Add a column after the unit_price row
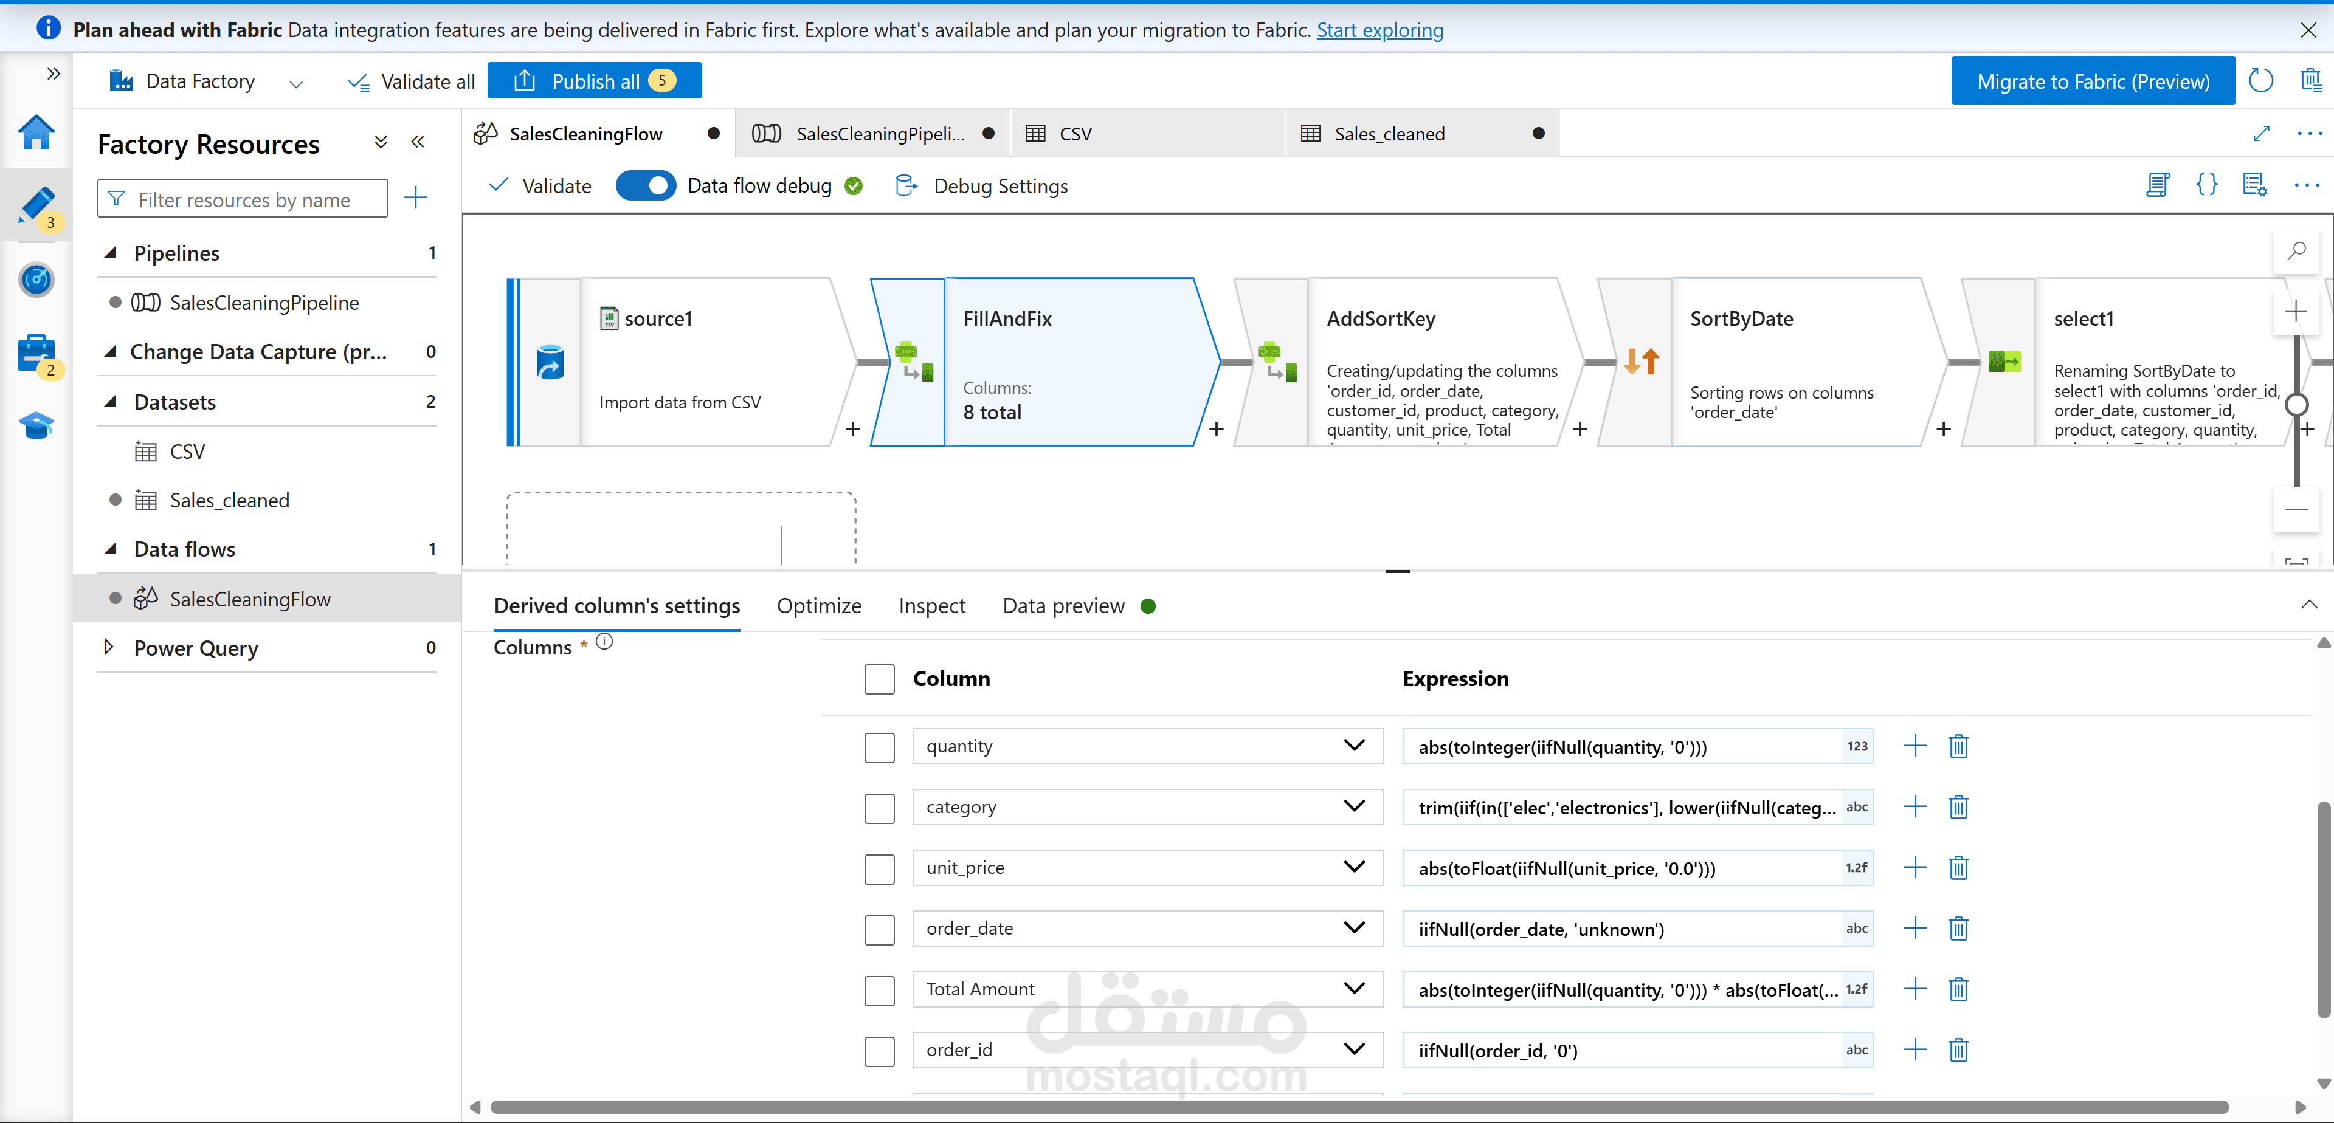The height and width of the screenshot is (1123, 2334). pos(1915,868)
